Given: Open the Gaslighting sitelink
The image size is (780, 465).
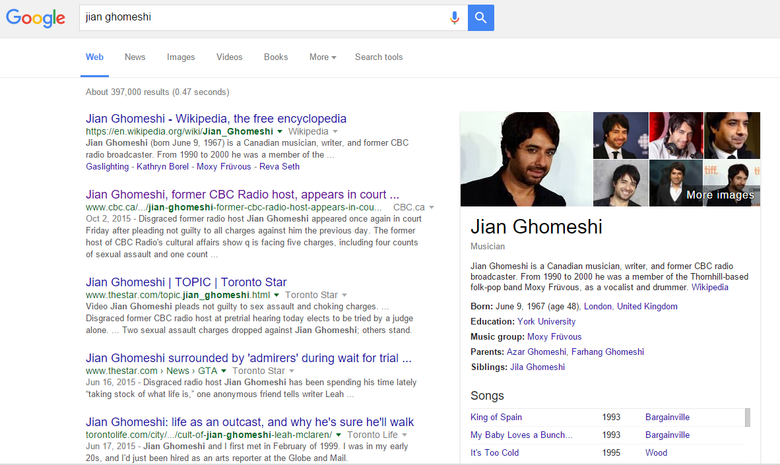Looking at the screenshot, I should pyautogui.click(x=107, y=167).
